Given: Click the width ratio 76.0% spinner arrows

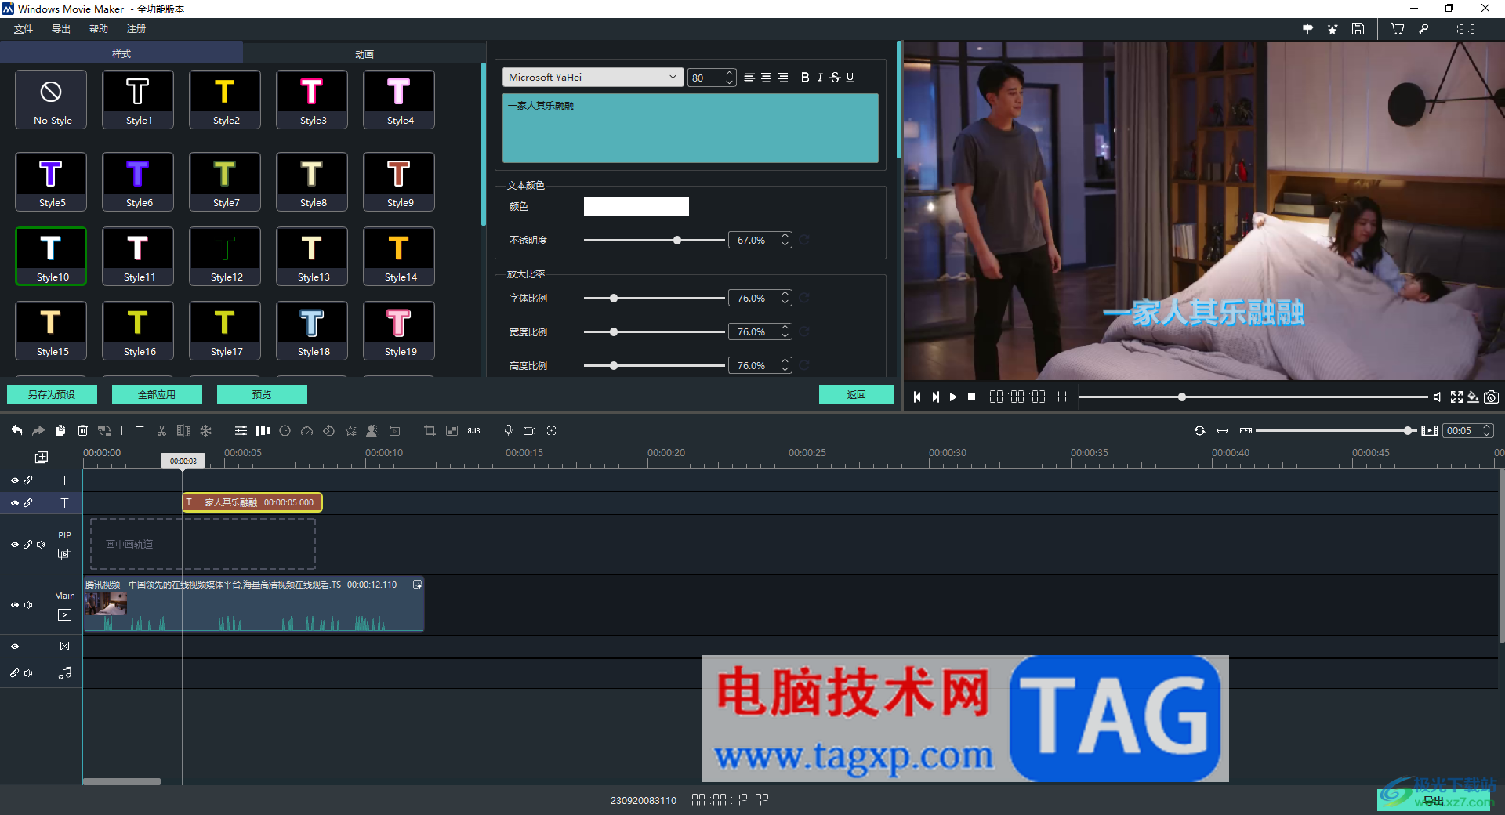Looking at the screenshot, I should (785, 331).
